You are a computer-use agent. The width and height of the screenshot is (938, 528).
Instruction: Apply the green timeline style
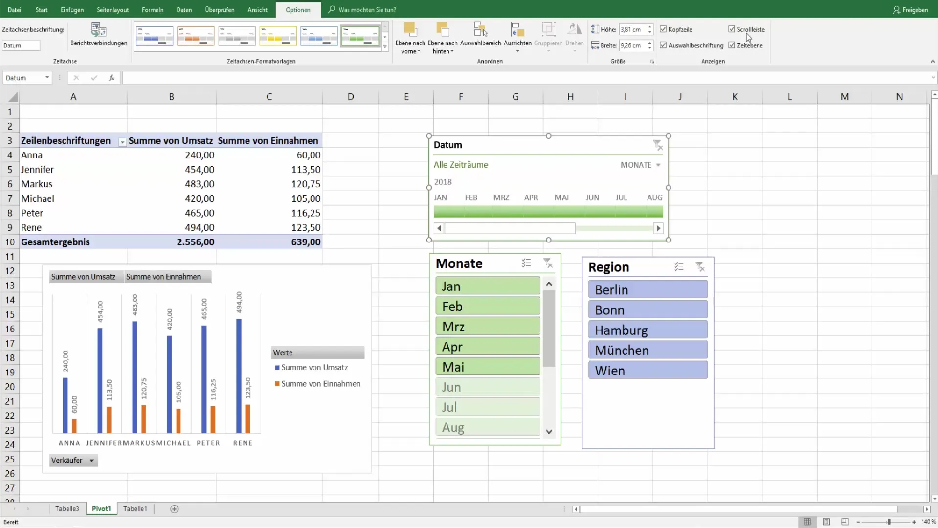[360, 36]
